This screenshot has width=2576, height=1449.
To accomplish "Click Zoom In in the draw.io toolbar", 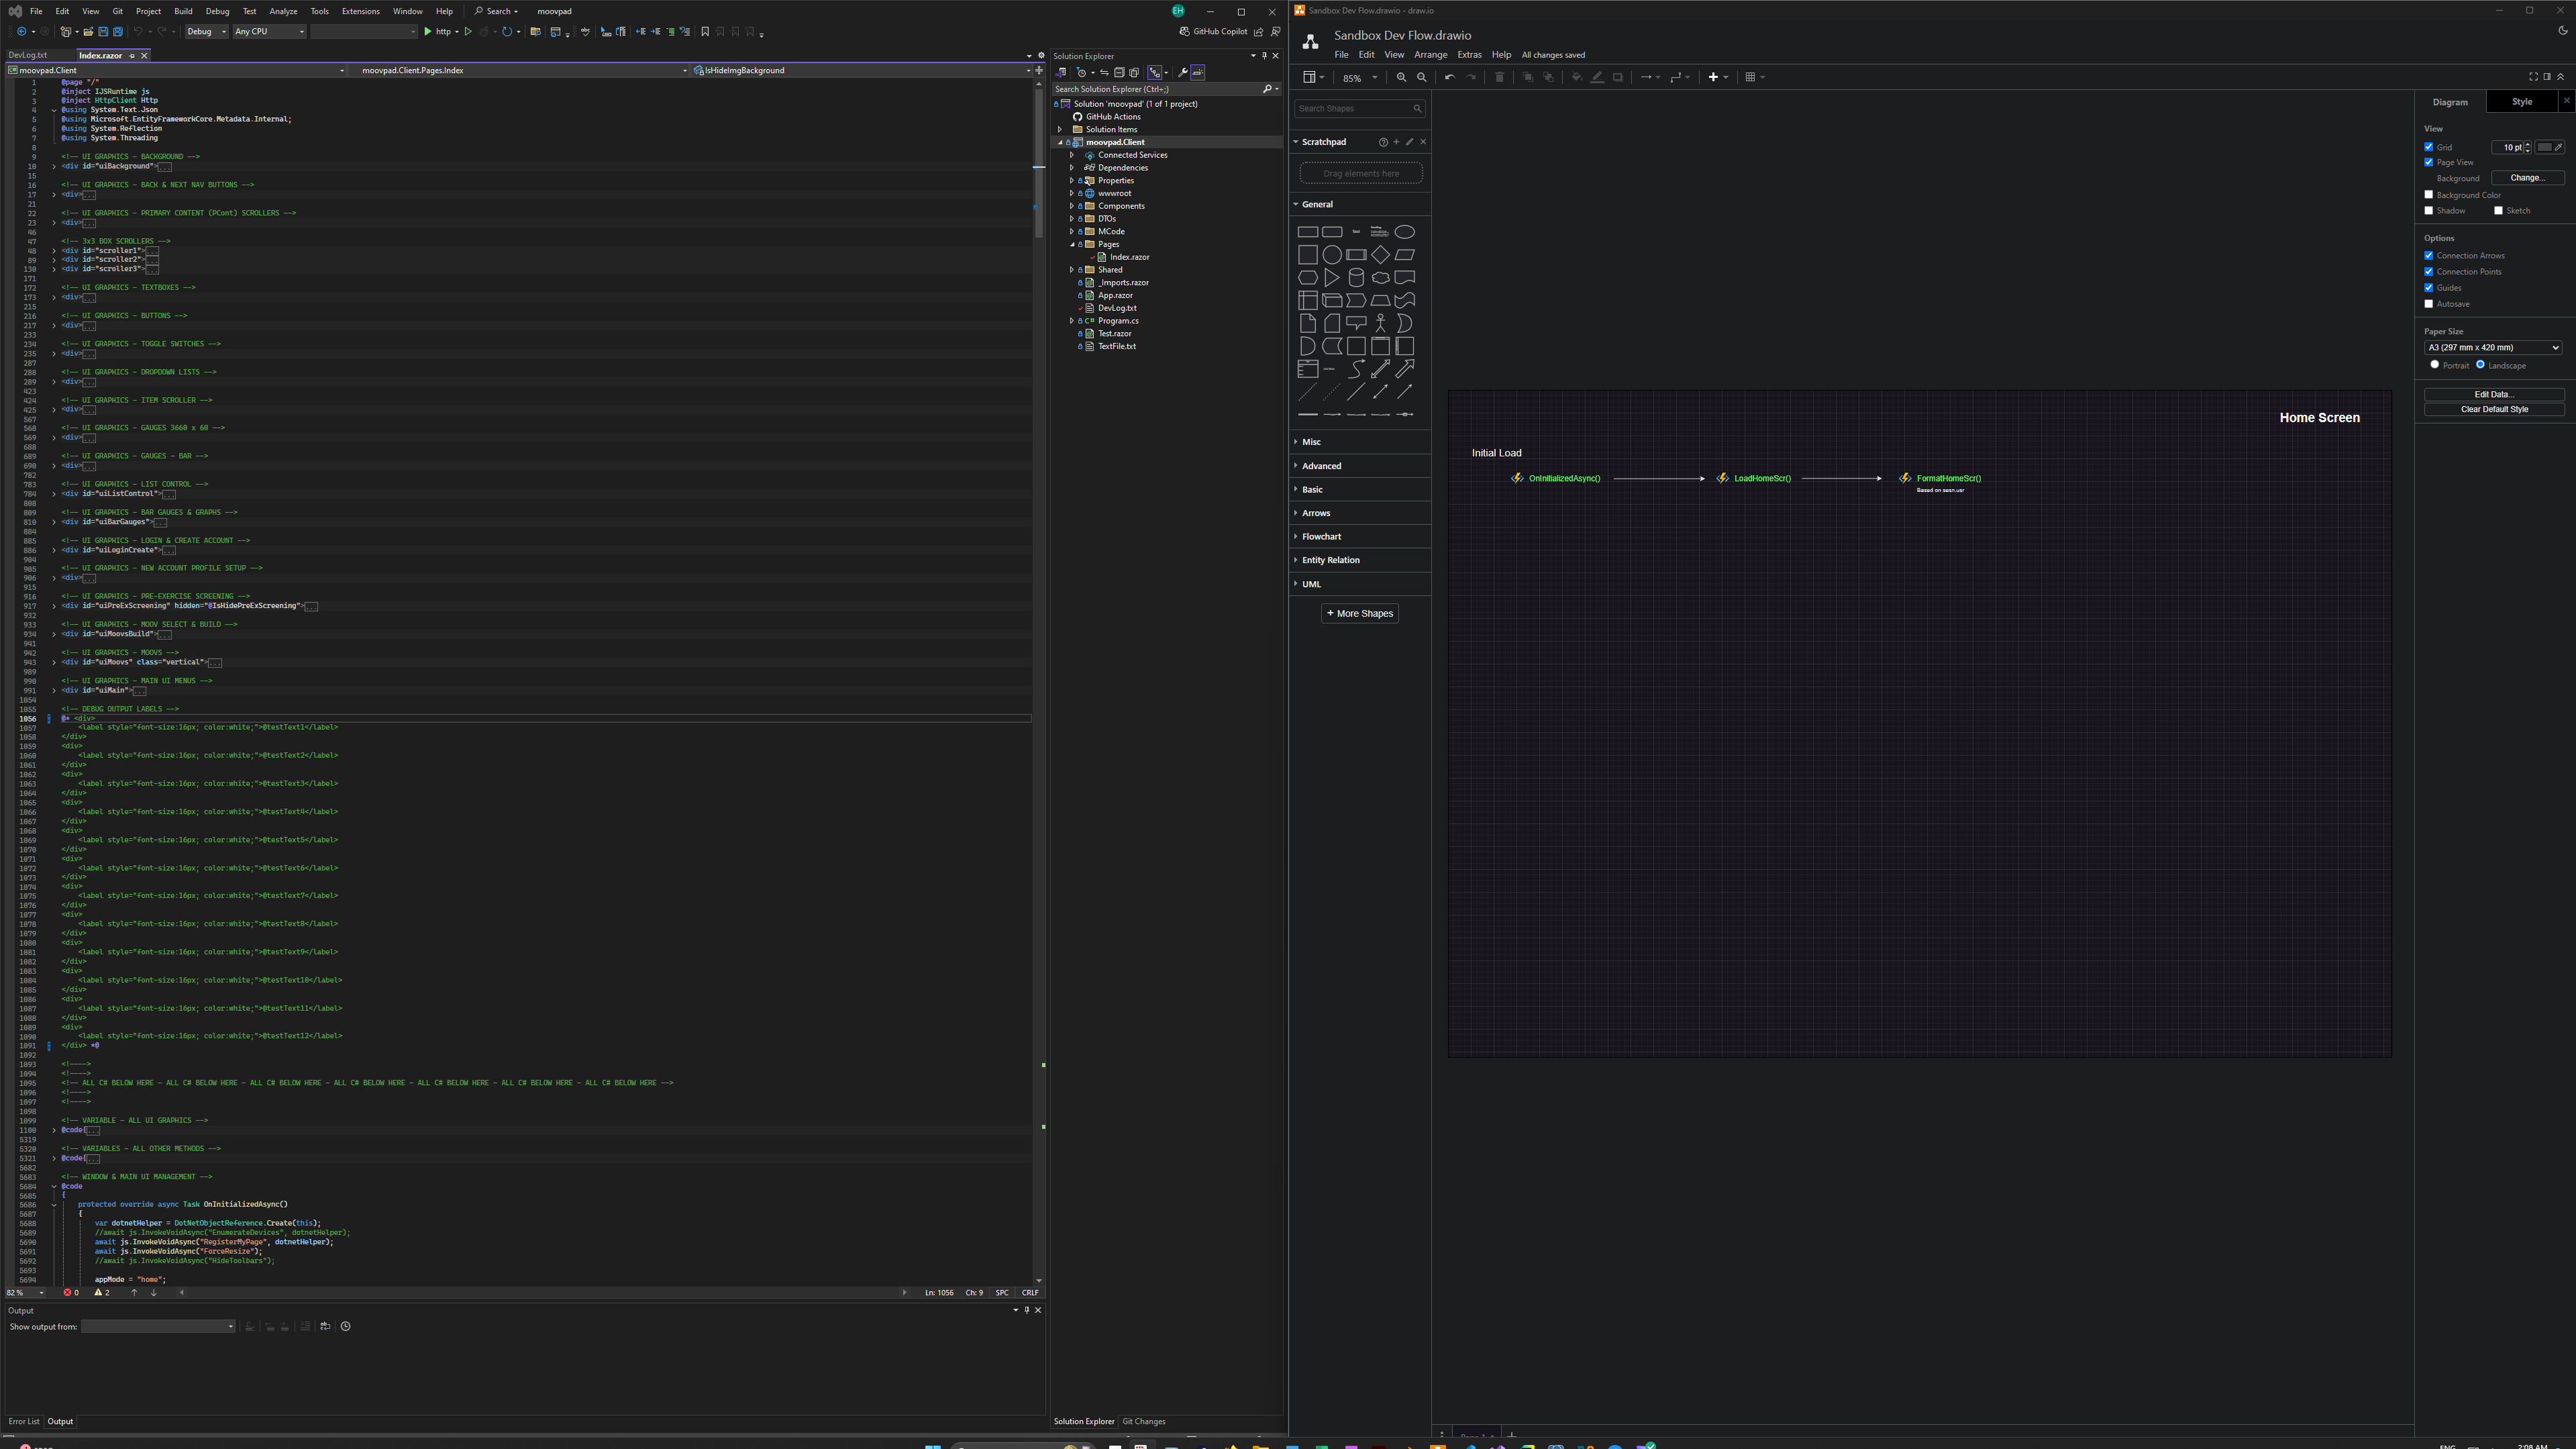I will (x=1401, y=77).
